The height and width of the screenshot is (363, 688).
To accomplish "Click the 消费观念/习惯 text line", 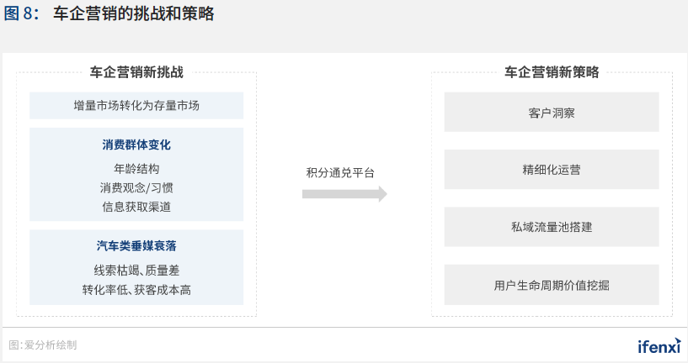I will [x=136, y=187].
